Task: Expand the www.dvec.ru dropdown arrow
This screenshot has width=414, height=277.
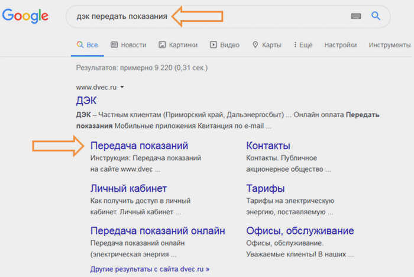Action: tap(122, 87)
